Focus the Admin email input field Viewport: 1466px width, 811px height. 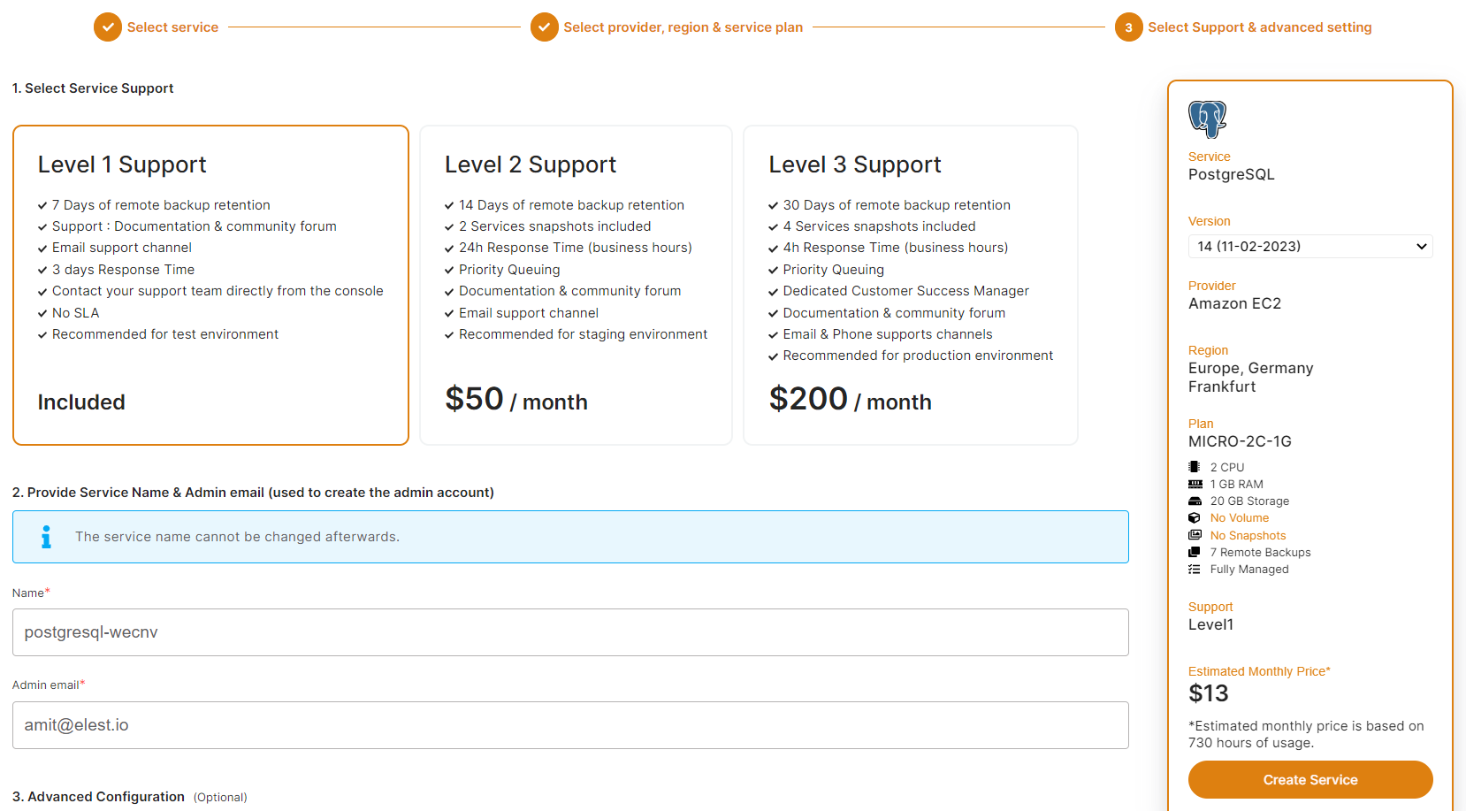coord(570,725)
